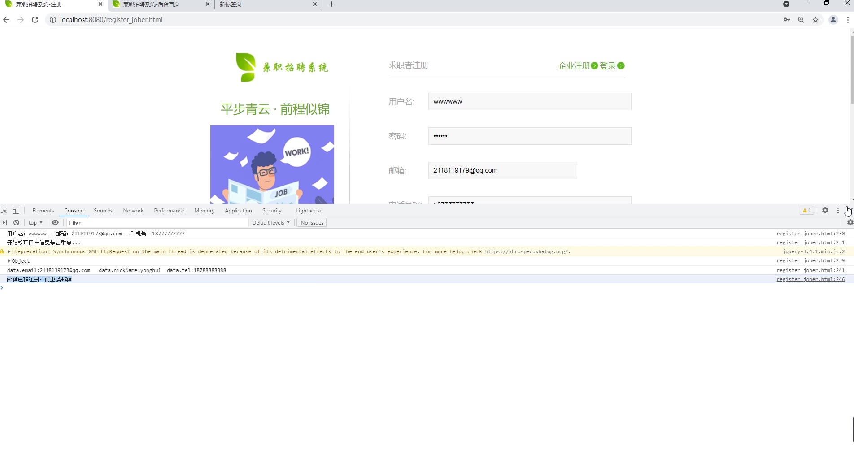Open the Lighthouse panel
This screenshot has height=450, width=854.
pos(309,211)
